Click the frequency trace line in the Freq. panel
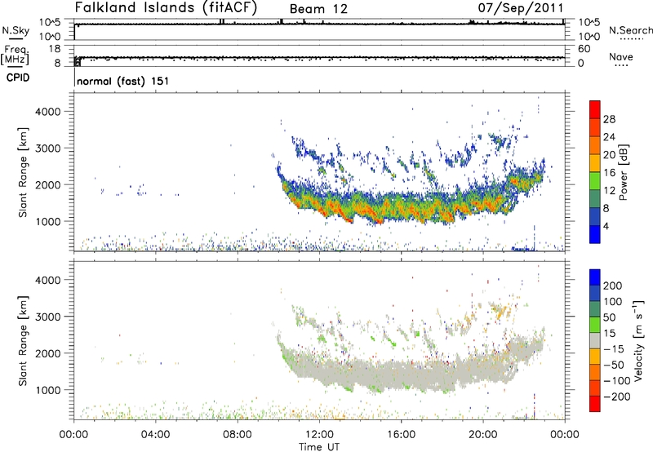The height and width of the screenshot is (452, 653). point(319,57)
